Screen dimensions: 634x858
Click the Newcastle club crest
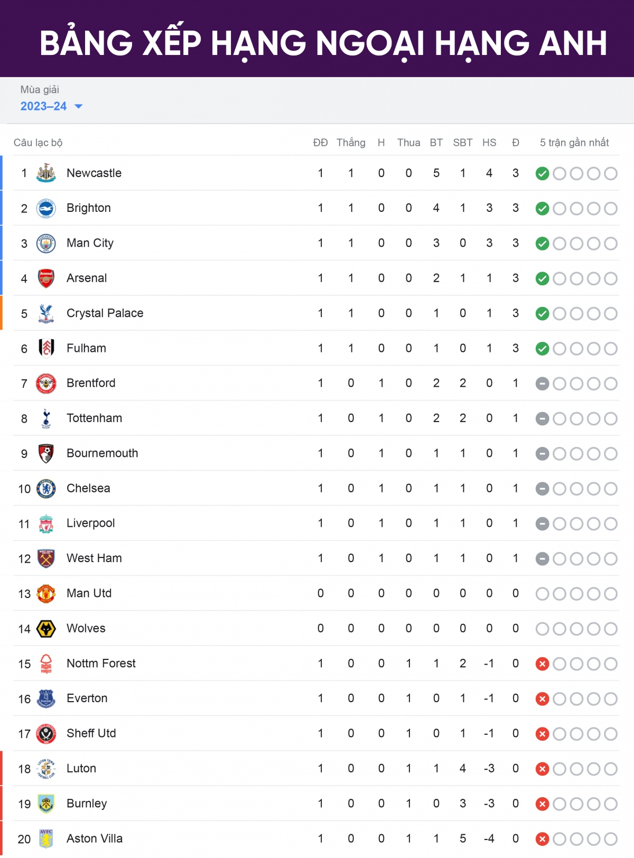click(46, 173)
